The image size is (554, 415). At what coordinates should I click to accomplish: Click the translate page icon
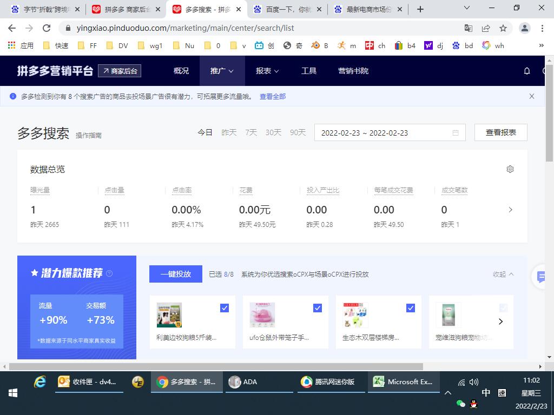[x=468, y=28]
